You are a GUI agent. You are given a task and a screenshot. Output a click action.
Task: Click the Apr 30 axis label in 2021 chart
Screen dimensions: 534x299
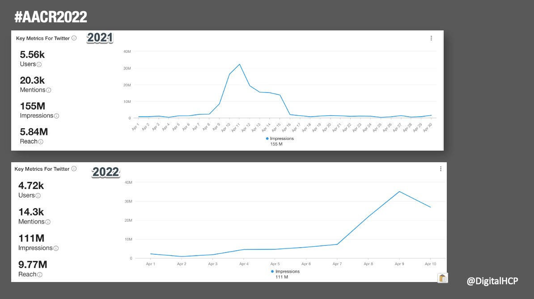click(x=428, y=127)
